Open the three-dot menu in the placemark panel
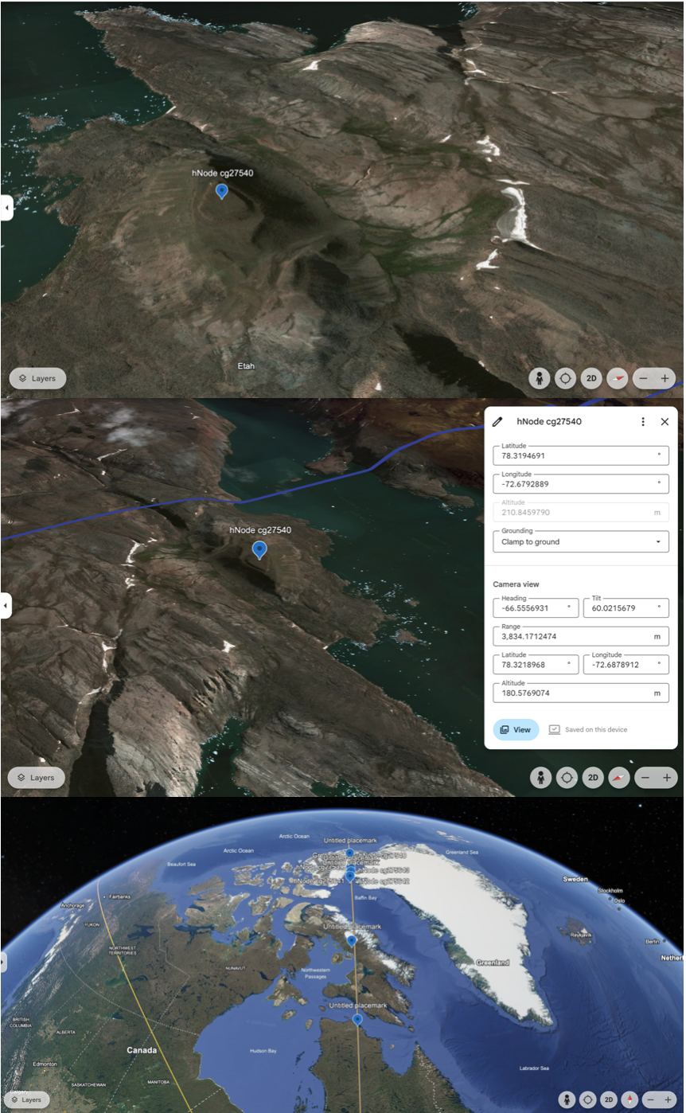 pyautogui.click(x=643, y=422)
